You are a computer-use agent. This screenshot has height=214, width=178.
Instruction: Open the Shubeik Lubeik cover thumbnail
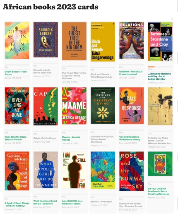[46, 40]
